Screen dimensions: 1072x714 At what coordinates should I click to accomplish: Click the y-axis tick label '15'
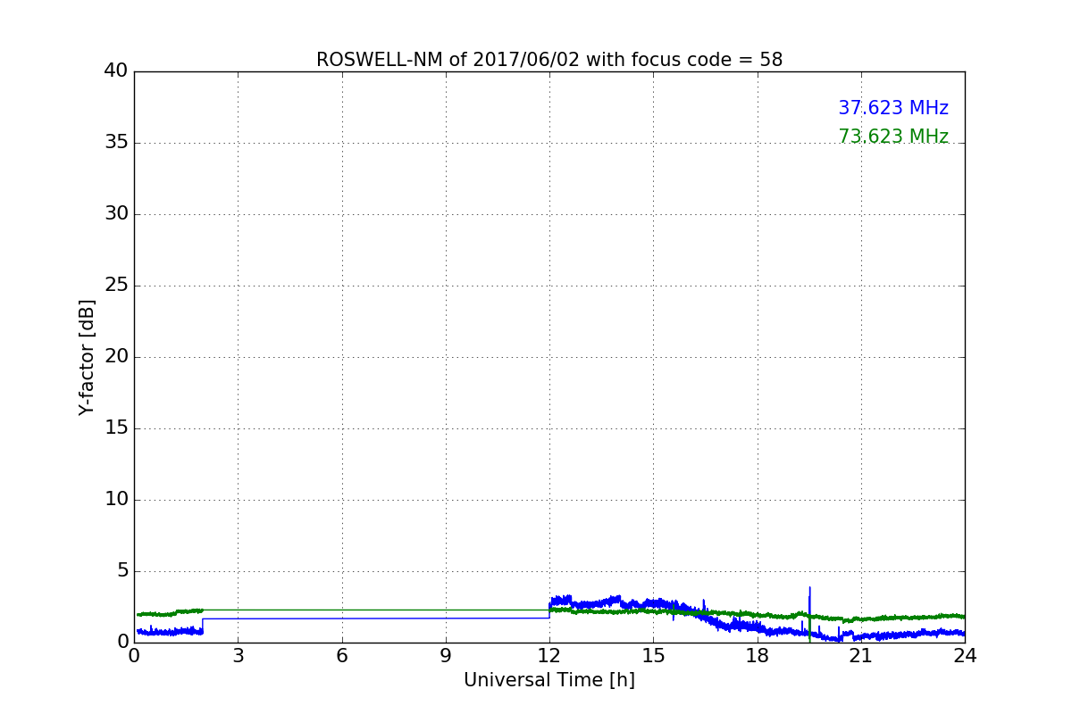[116, 428]
